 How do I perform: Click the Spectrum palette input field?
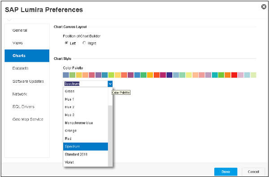pos(86,84)
